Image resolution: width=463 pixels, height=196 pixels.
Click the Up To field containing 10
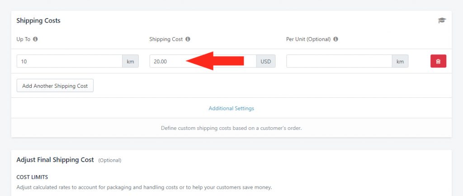(70, 61)
